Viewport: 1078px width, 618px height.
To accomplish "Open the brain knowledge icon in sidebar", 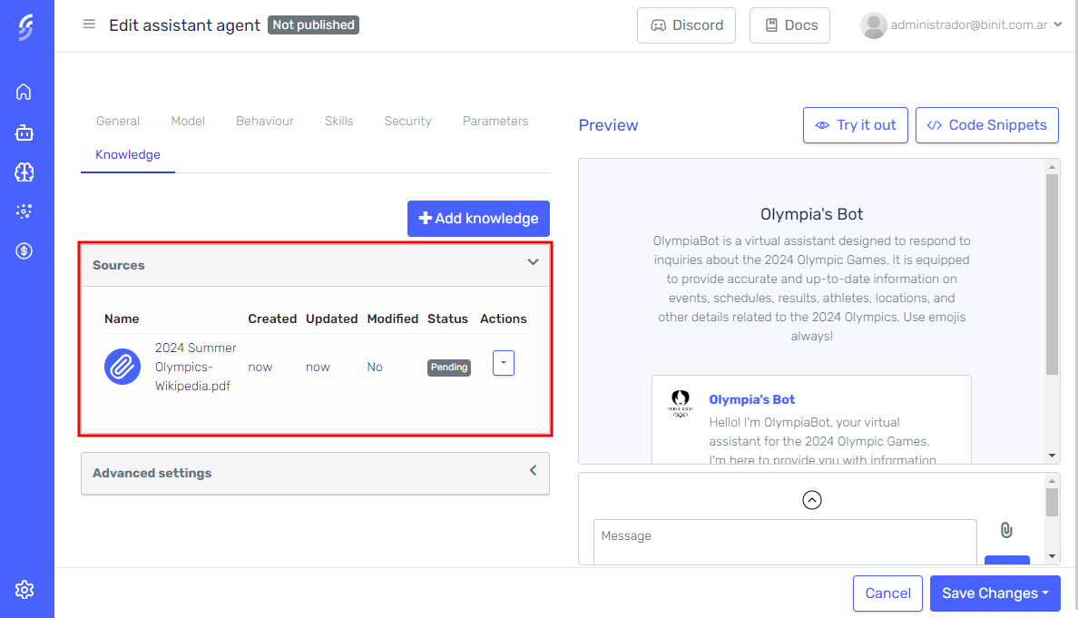I will 24,172.
